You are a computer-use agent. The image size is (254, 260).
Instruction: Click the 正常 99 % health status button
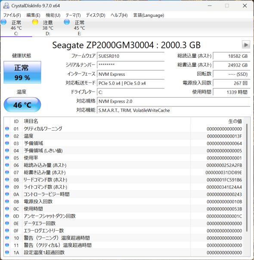pyautogui.click(x=22, y=72)
